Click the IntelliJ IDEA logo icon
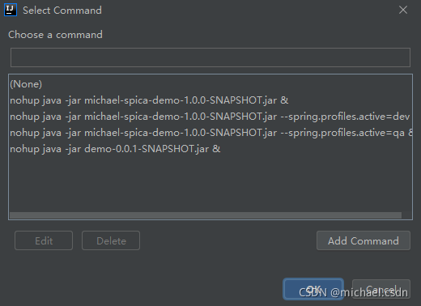The image size is (421, 306). click(11, 10)
